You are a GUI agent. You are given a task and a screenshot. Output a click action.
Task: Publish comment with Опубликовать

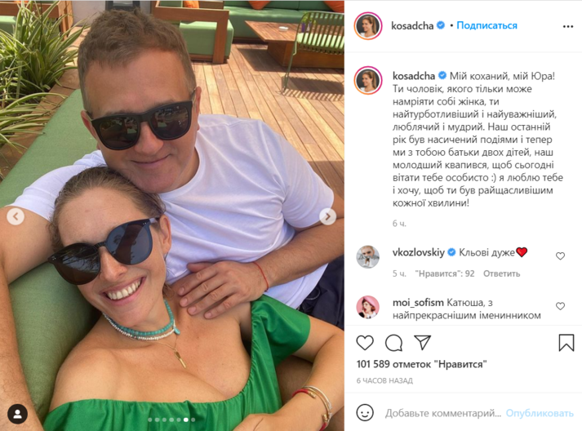point(540,413)
